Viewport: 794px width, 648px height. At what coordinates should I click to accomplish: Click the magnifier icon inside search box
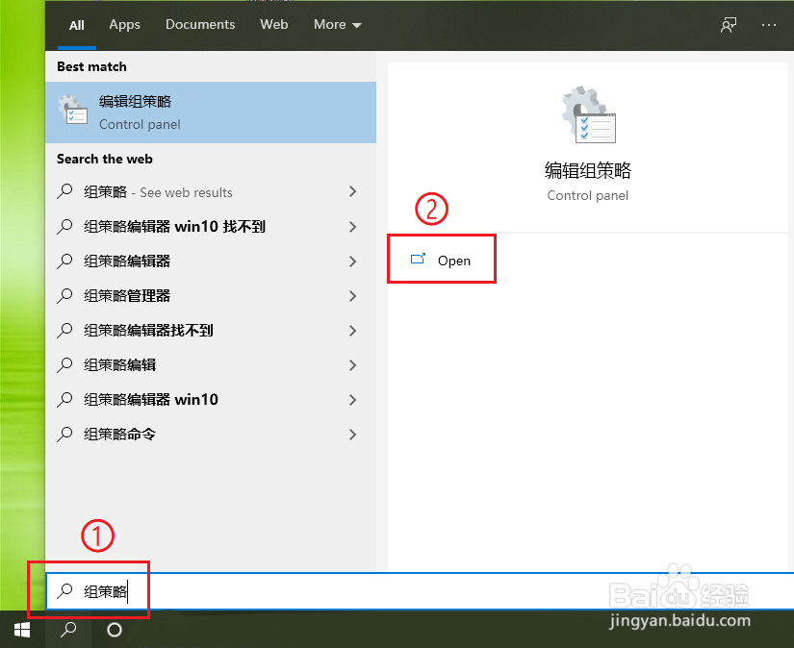coord(64,590)
